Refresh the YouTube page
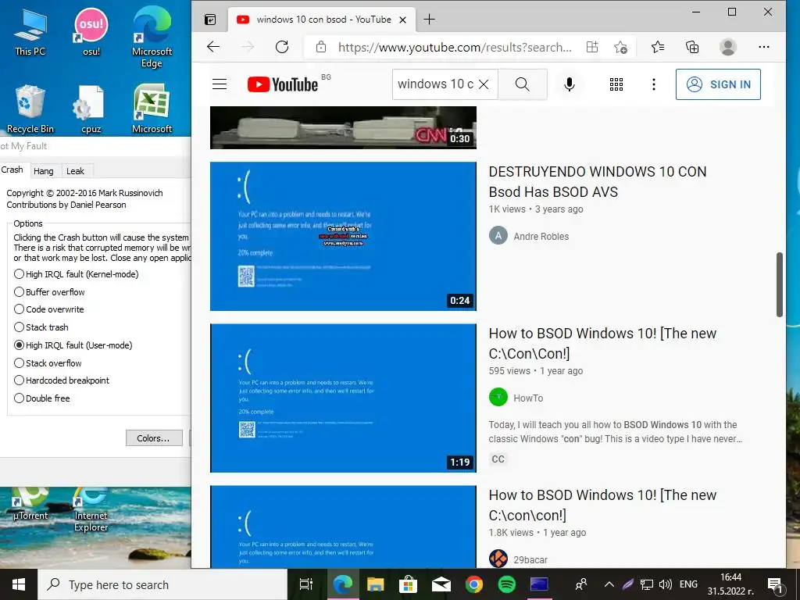This screenshot has height=600, width=800. [282, 47]
